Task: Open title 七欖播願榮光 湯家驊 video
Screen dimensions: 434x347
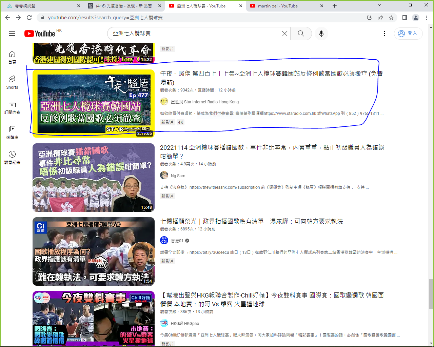Action: [x=252, y=221]
